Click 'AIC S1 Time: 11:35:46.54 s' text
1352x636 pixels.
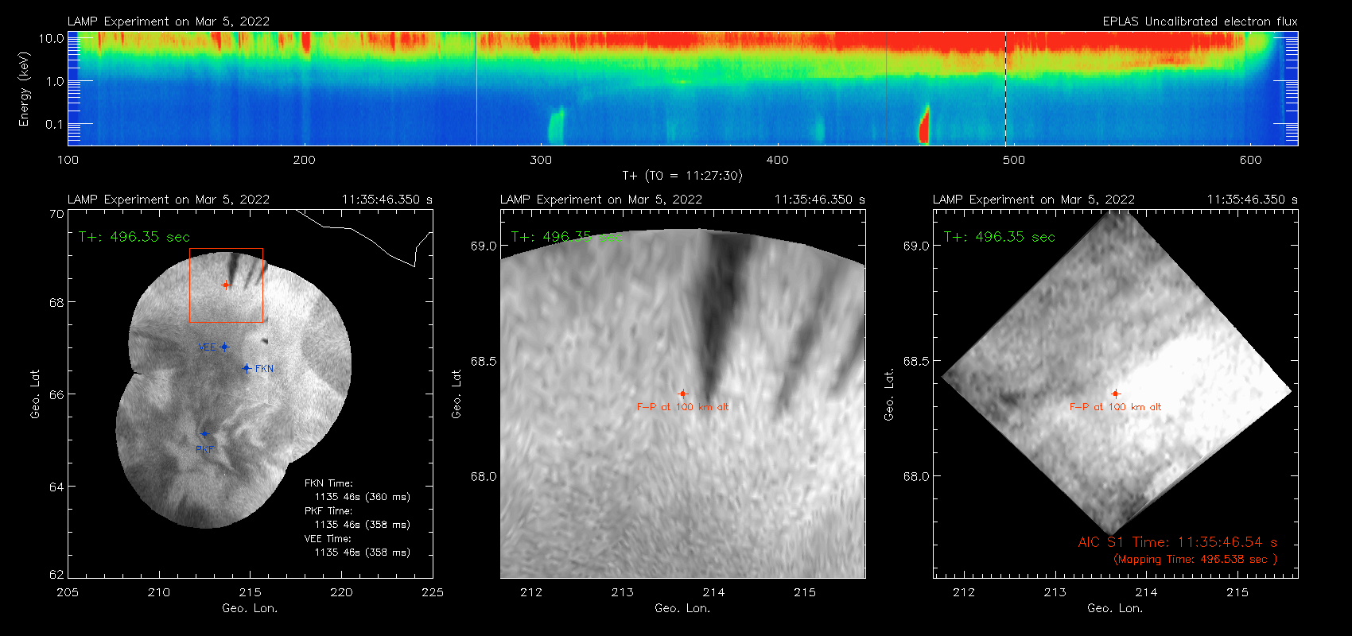coord(1178,542)
